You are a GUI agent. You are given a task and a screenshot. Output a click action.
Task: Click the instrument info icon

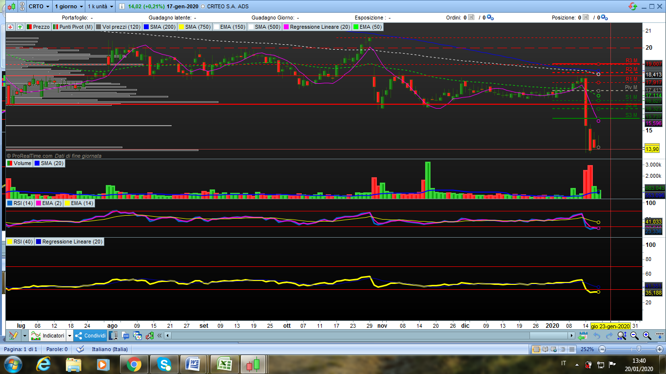(122, 7)
